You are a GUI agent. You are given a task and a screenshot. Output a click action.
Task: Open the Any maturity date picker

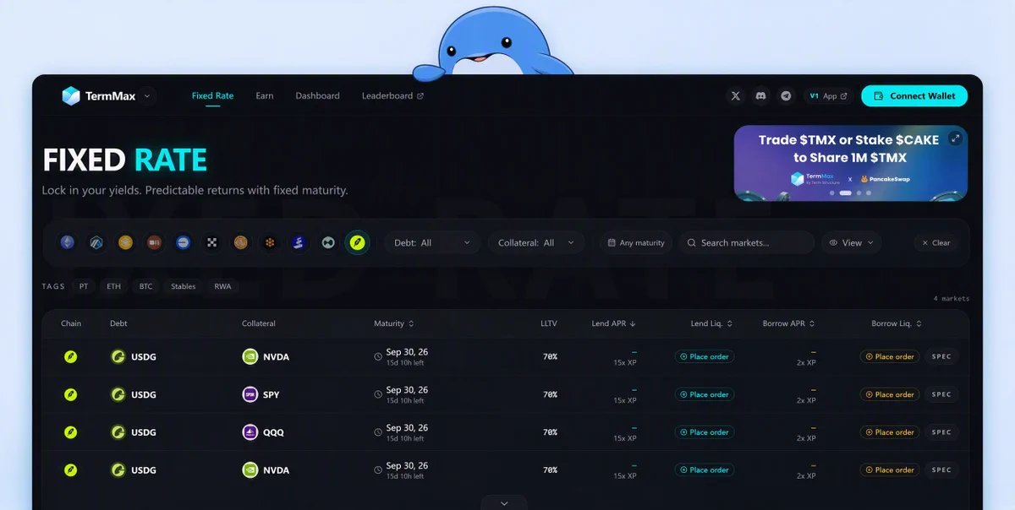click(x=636, y=242)
